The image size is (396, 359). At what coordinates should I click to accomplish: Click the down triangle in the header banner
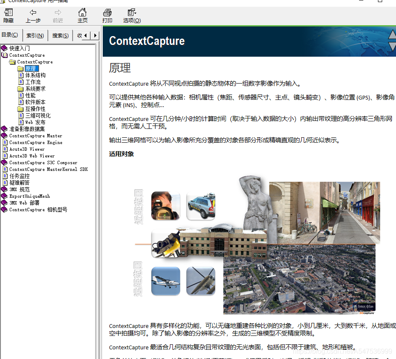(392, 46)
